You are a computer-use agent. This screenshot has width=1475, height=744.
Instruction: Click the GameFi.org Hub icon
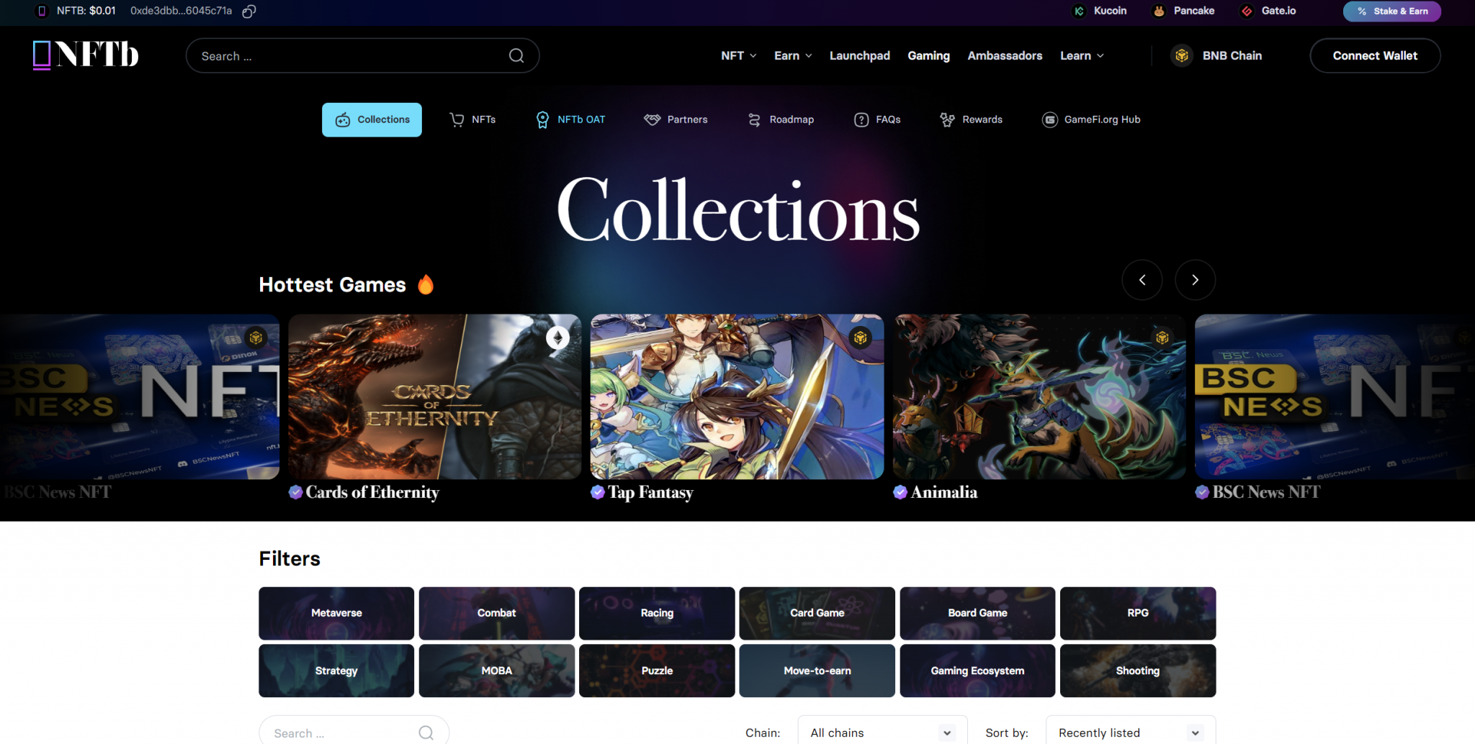coord(1050,119)
